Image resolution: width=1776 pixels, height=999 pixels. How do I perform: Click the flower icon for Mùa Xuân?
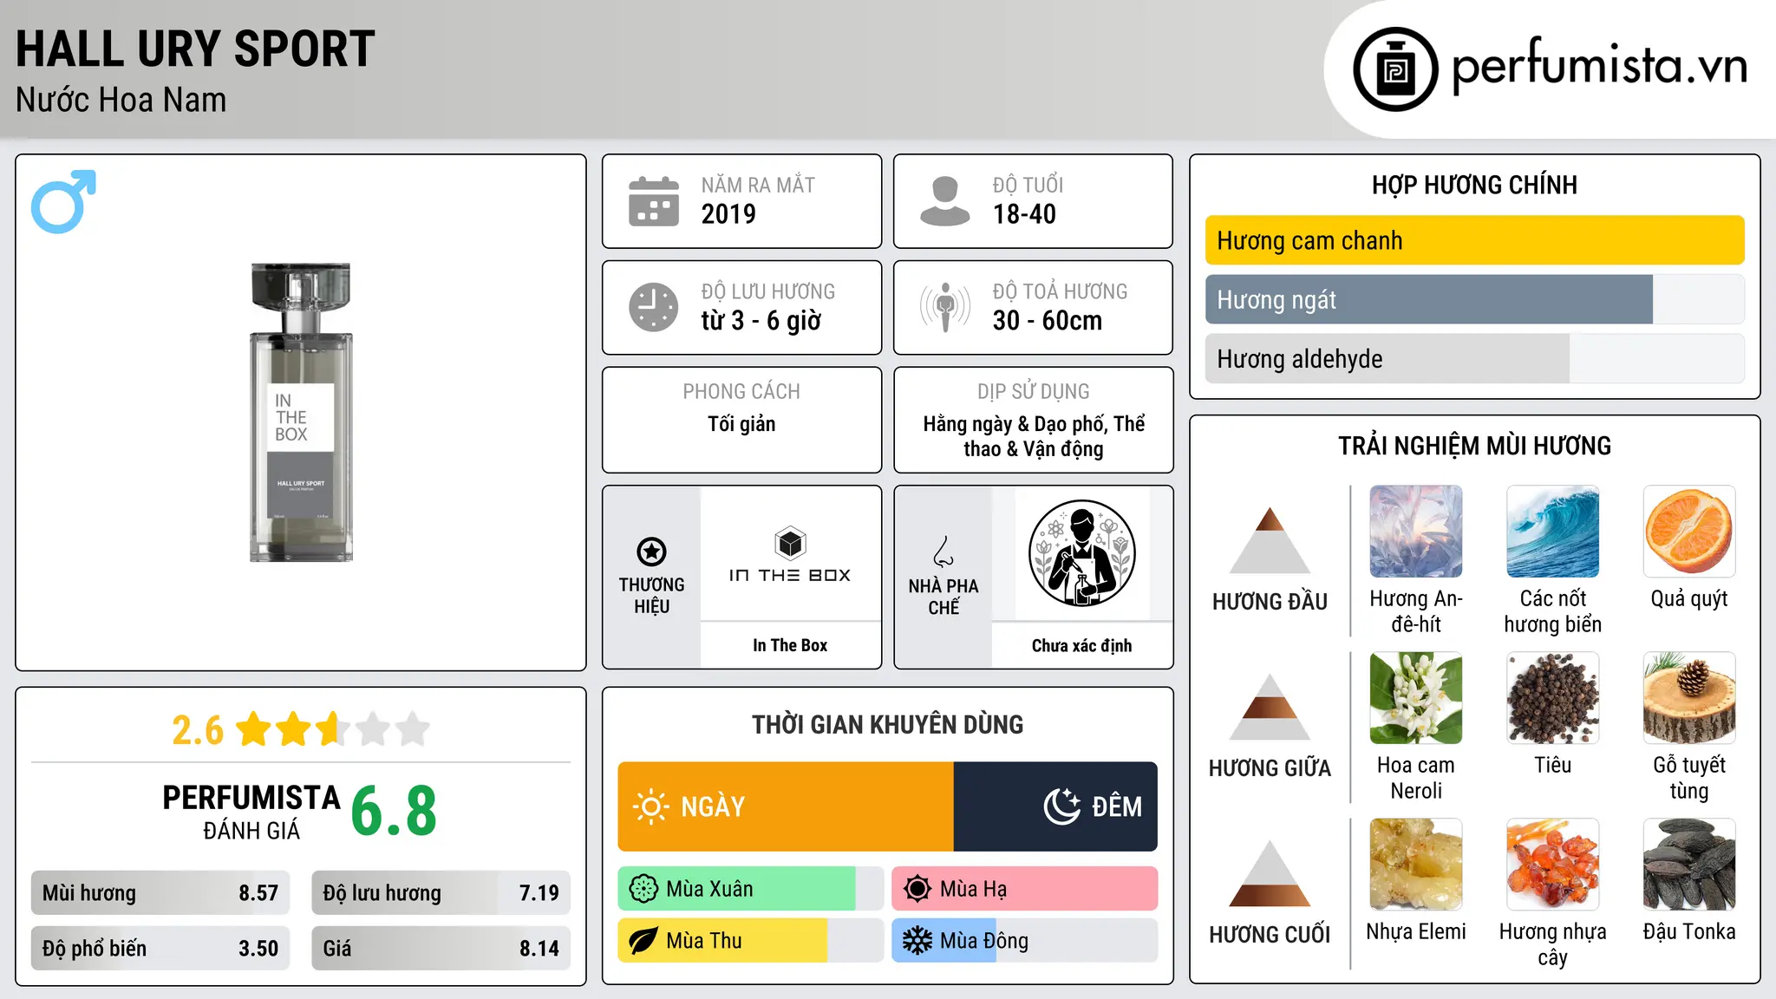point(643,889)
